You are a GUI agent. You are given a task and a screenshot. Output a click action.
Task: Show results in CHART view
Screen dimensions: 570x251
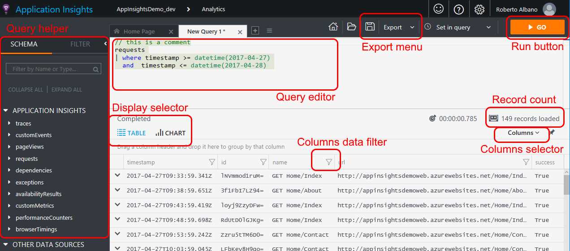coord(170,133)
